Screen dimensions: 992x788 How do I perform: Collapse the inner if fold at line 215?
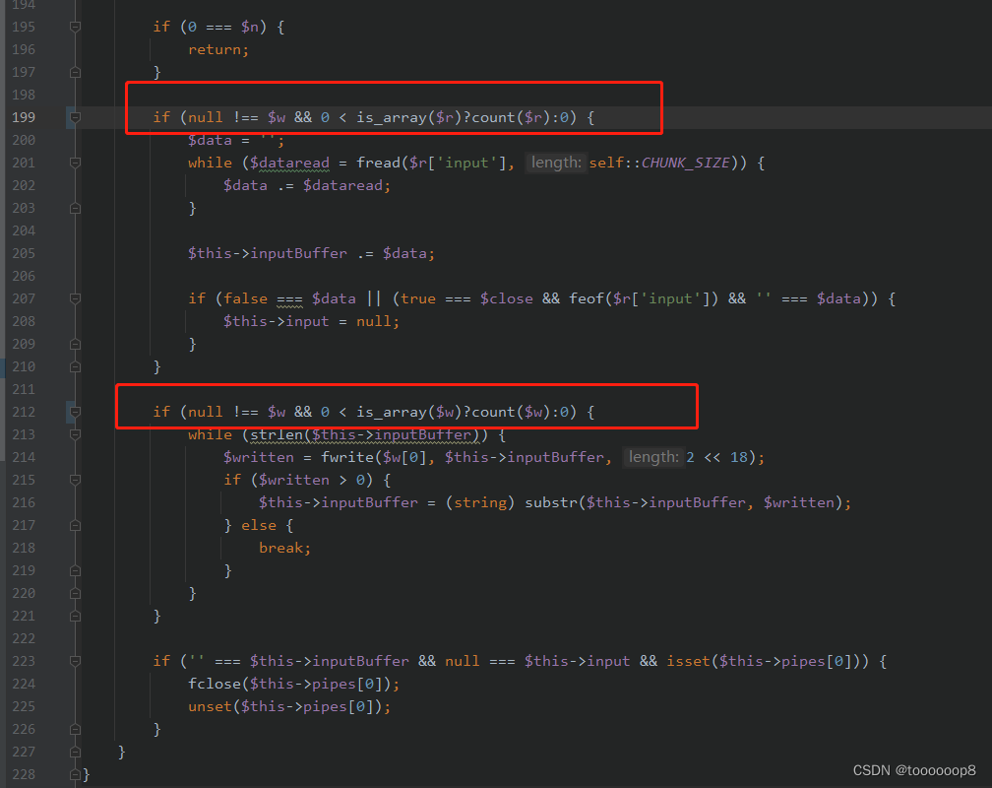coord(74,480)
